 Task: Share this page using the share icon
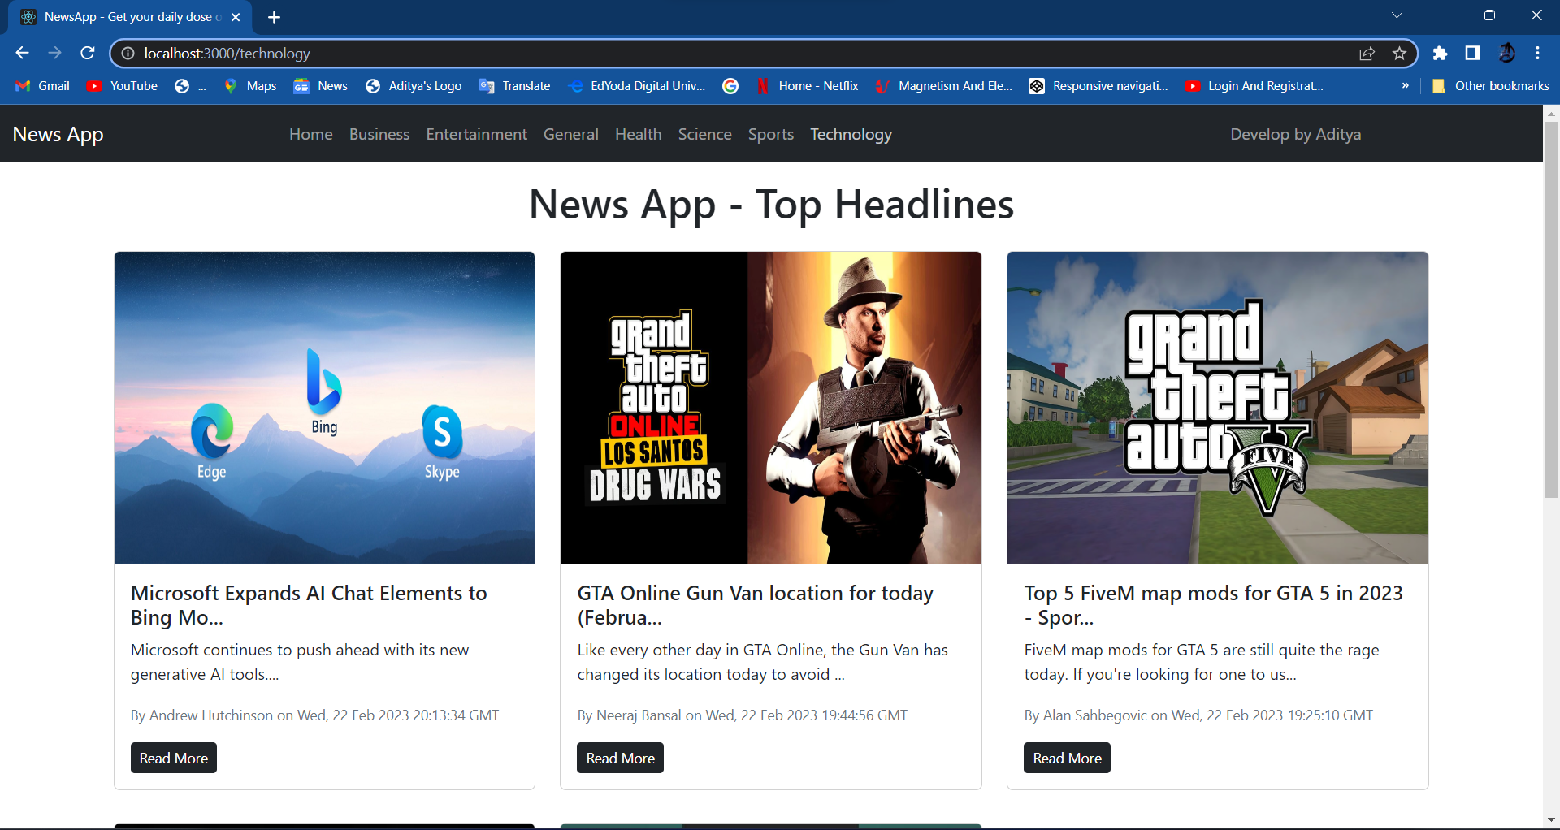(x=1367, y=54)
